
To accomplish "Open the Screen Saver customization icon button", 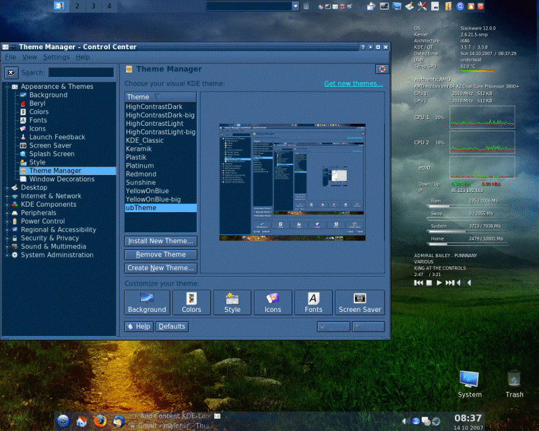I will tap(360, 302).
